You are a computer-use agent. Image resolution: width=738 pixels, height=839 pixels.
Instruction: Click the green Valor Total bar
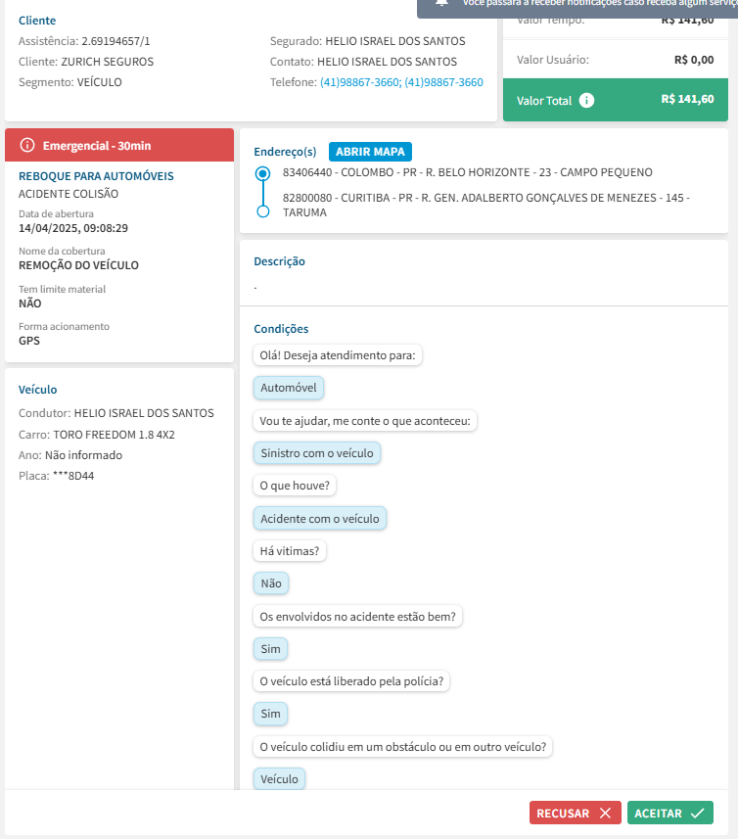615,100
